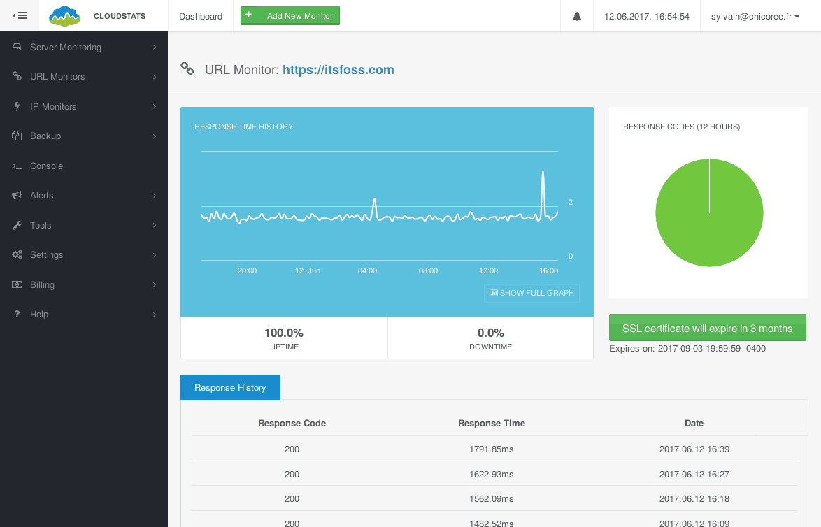
Task: Click the Console prompt icon
Action: coord(17,166)
